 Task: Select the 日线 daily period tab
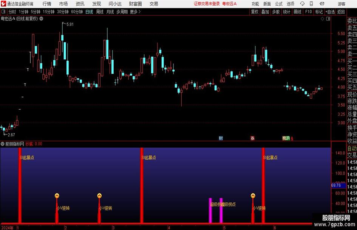[89, 12]
